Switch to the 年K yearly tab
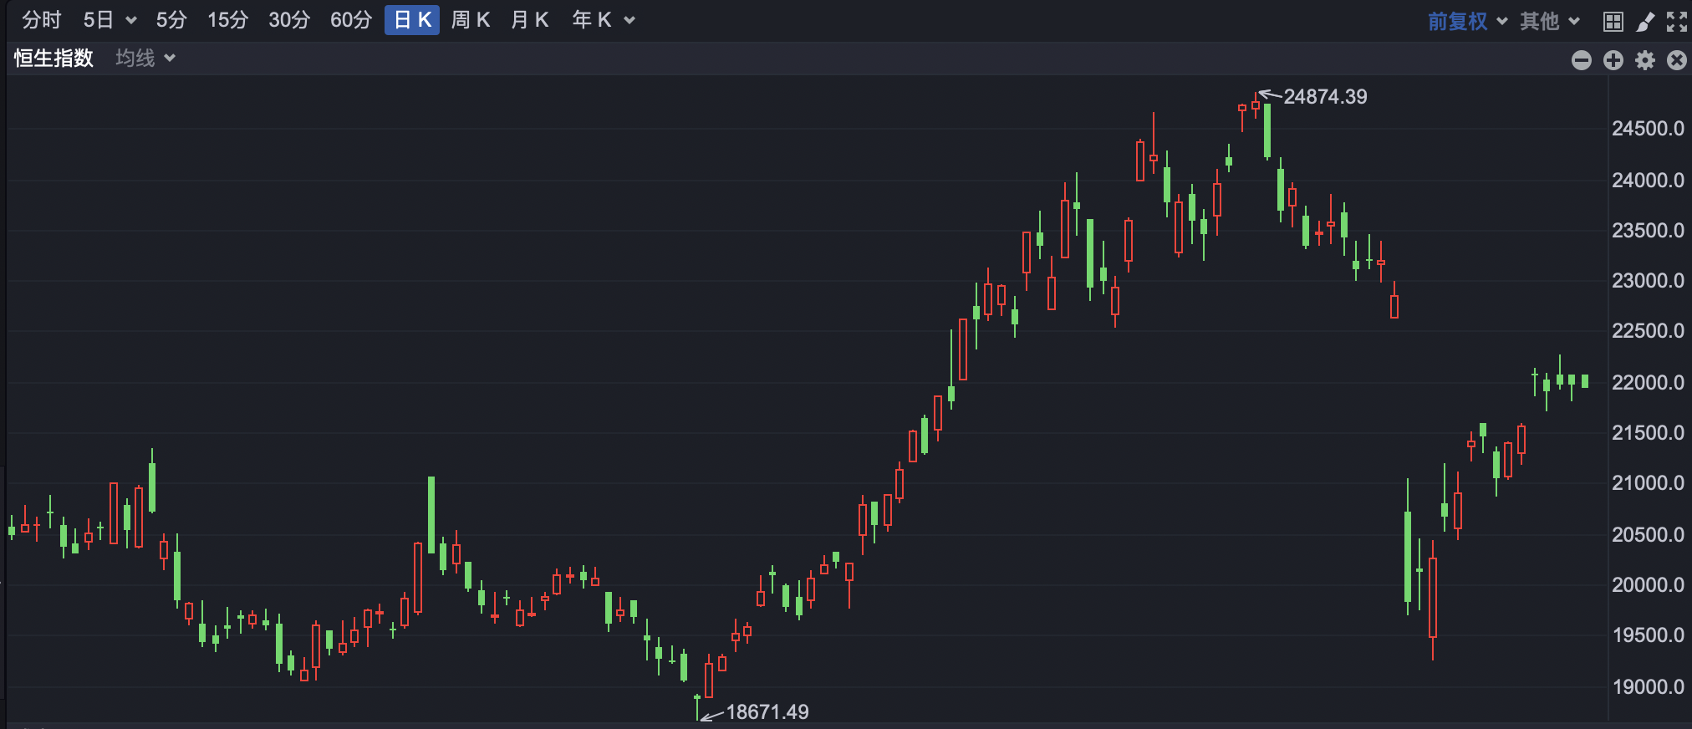 click(x=592, y=20)
